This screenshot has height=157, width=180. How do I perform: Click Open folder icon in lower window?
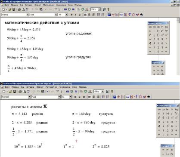pos(10,92)
